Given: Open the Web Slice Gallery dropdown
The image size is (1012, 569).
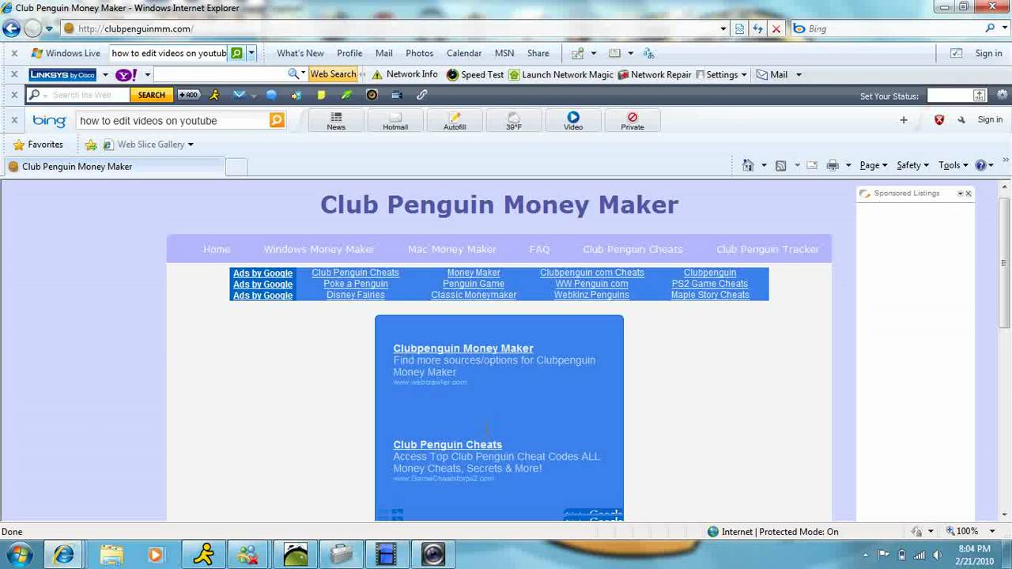Looking at the screenshot, I should coord(191,145).
